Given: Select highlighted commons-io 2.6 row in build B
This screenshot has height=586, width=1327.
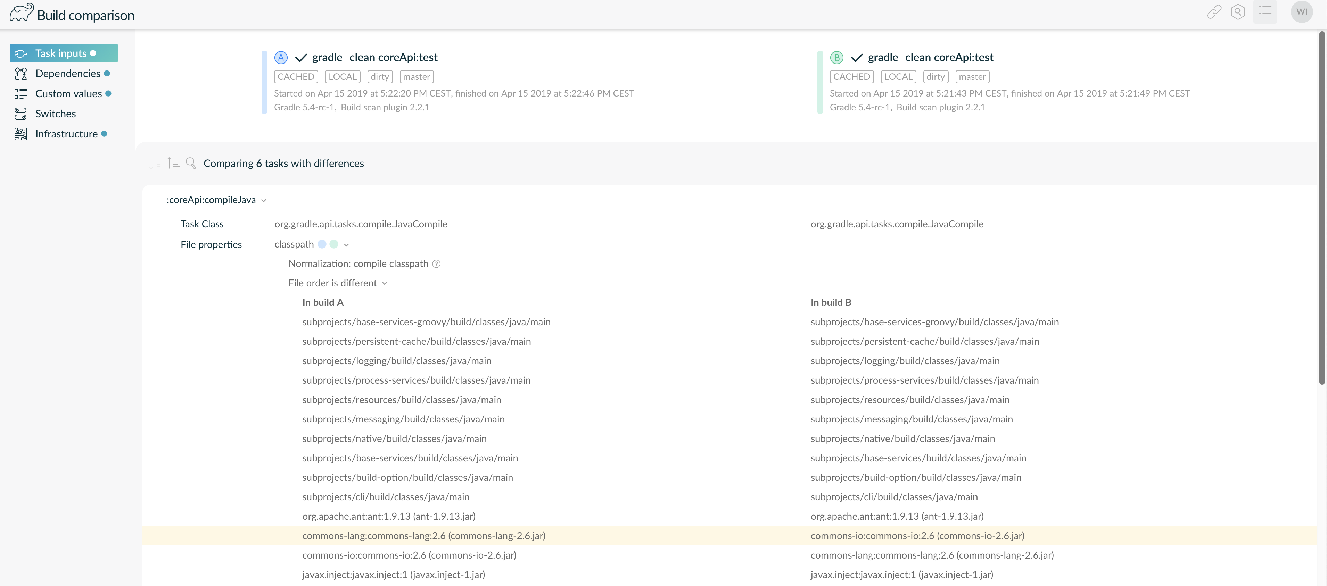Looking at the screenshot, I should 917,536.
